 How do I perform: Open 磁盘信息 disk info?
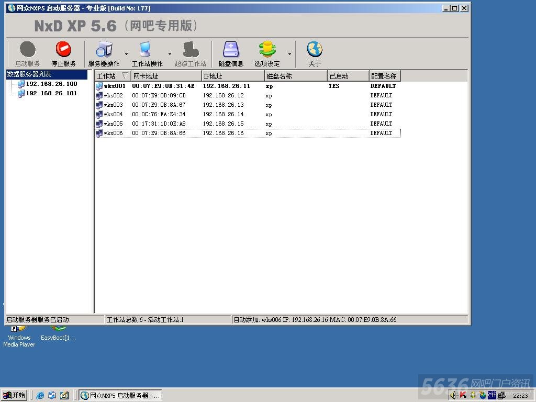point(231,54)
